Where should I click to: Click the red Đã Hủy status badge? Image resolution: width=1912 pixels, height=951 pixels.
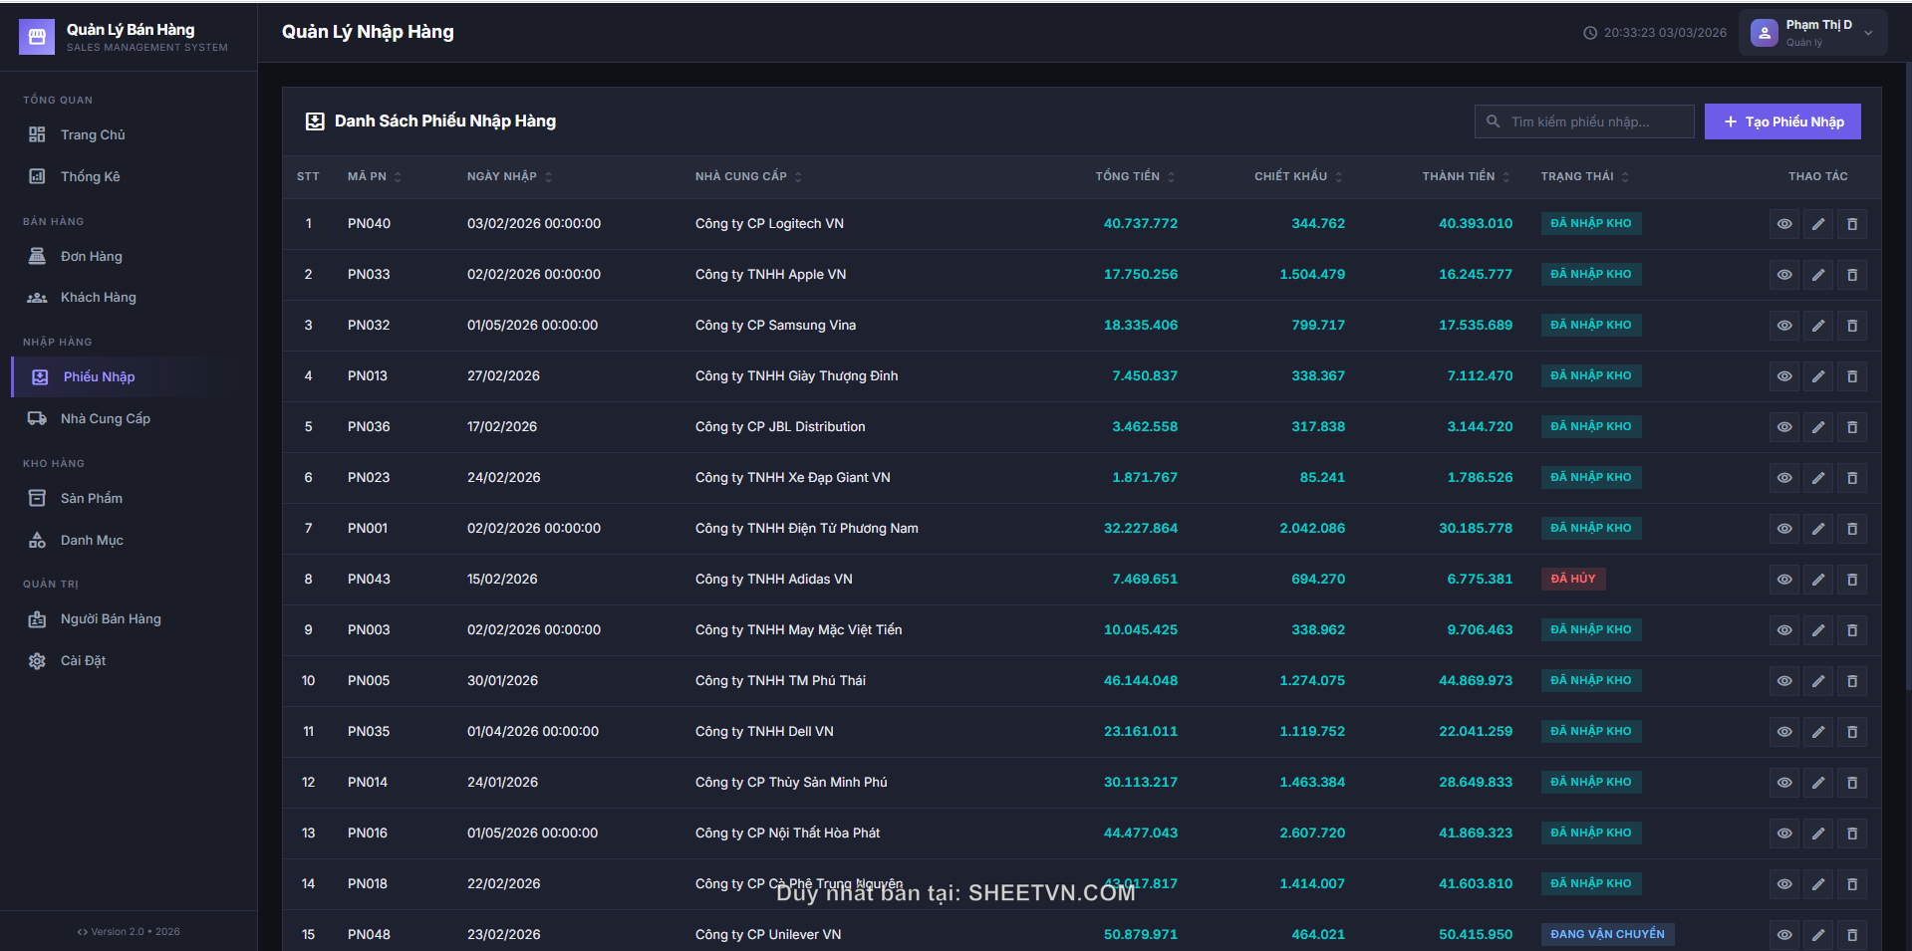click(x=1572, y=579)
